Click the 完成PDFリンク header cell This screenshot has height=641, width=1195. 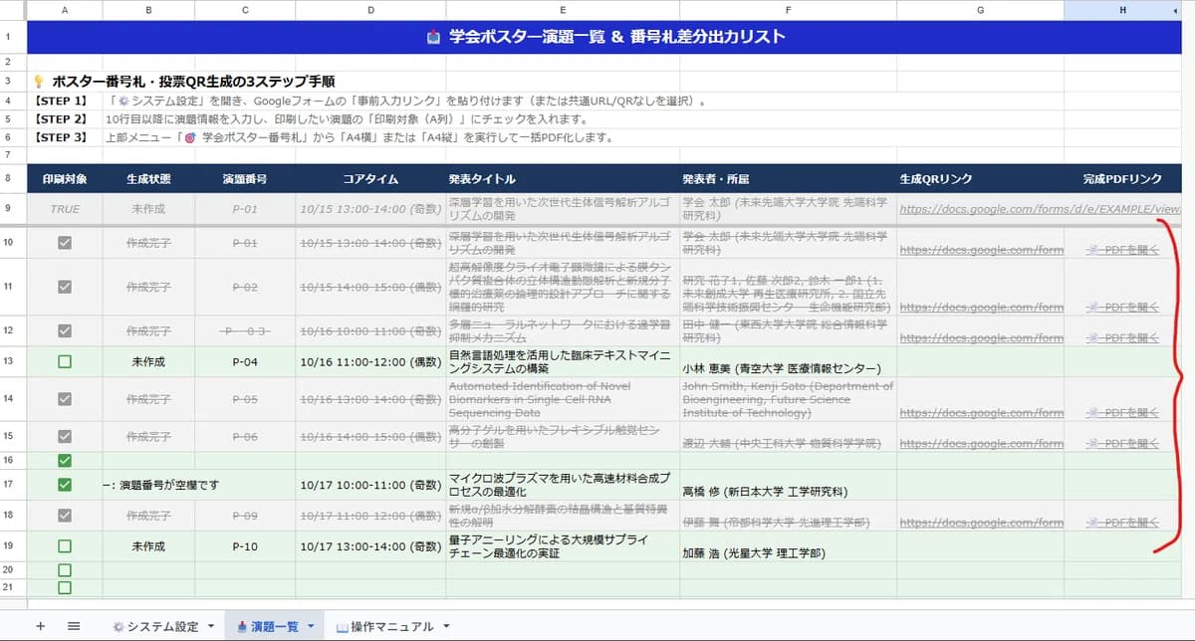(x=1122, y=179)
